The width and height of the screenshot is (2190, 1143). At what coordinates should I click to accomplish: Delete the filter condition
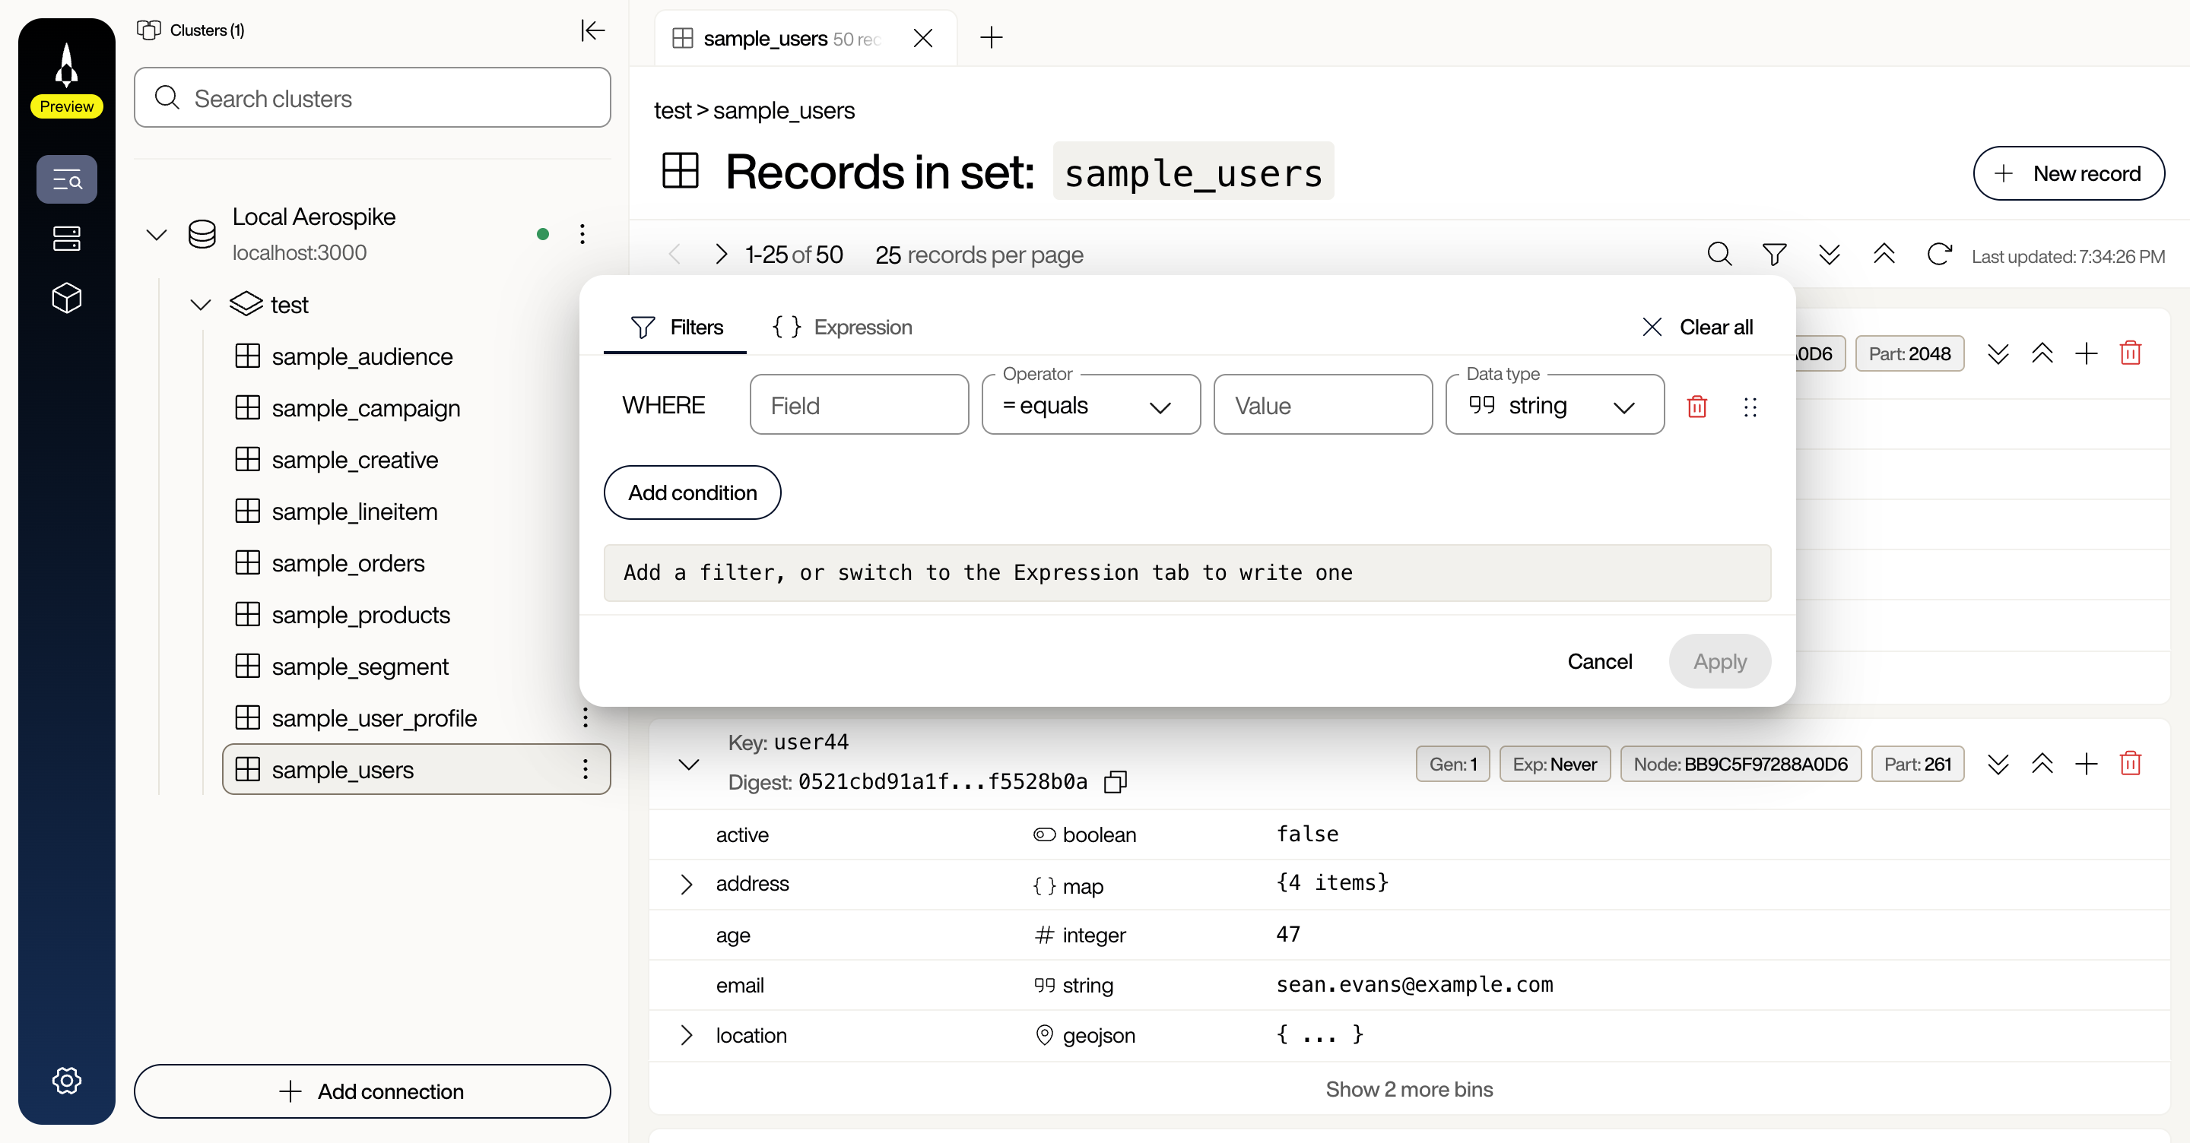(1697, 407)
